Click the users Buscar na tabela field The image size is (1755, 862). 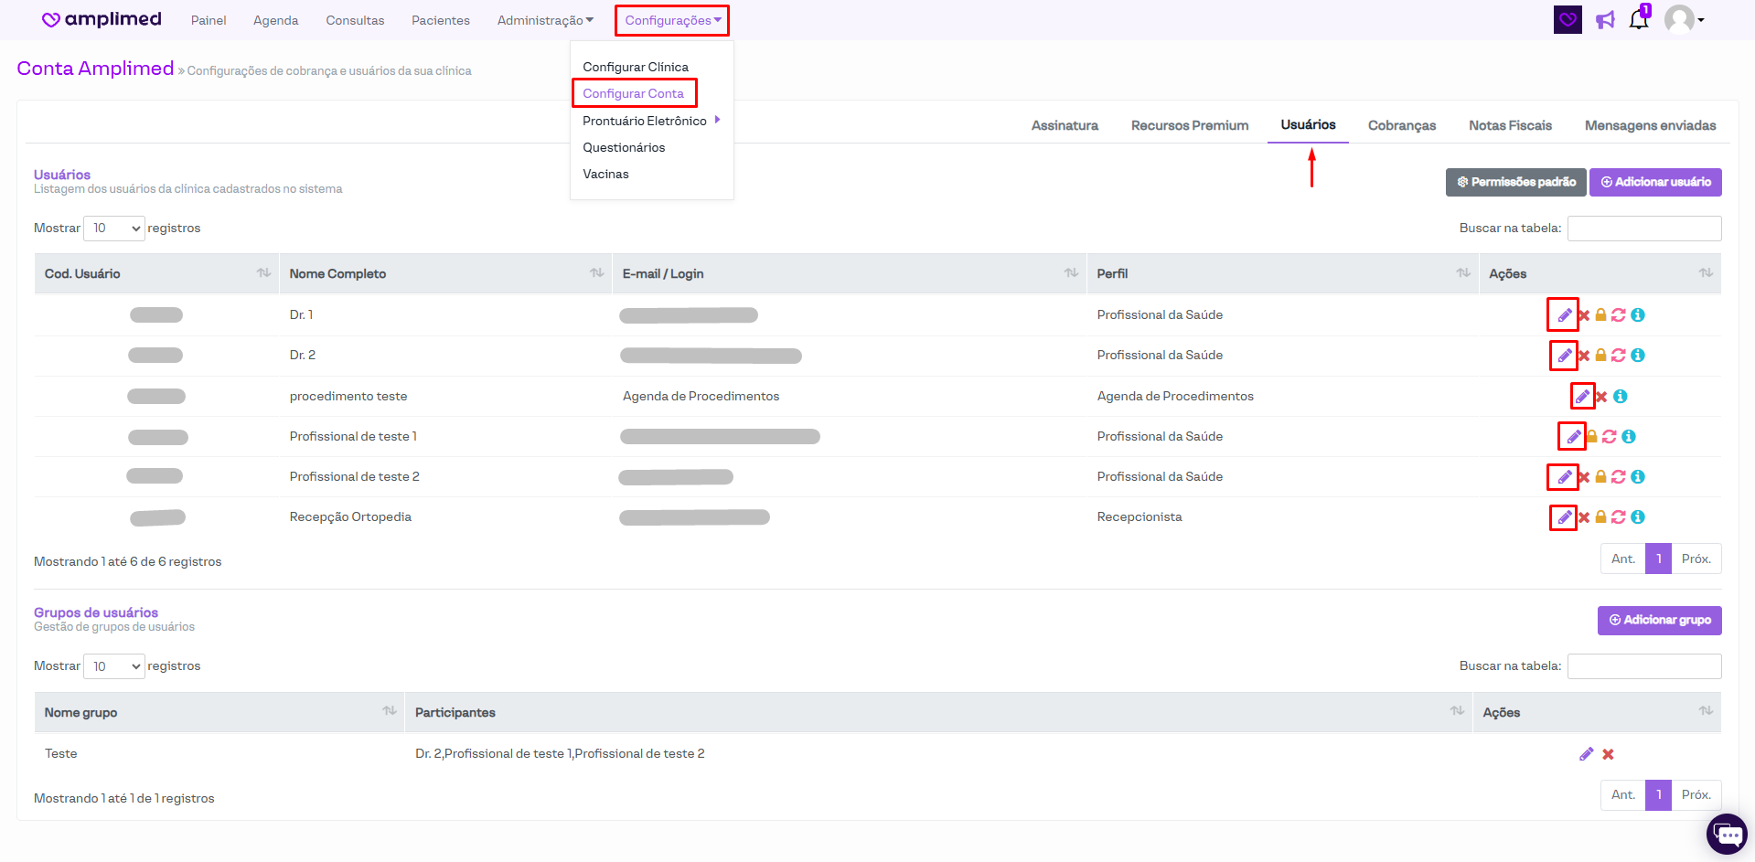pyautogui.click(x=1643, y=229)
